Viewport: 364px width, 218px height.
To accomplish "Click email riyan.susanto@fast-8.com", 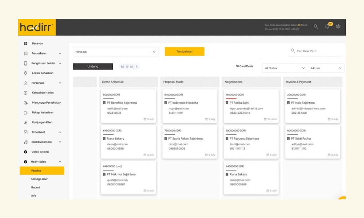I will coord(246,108).
